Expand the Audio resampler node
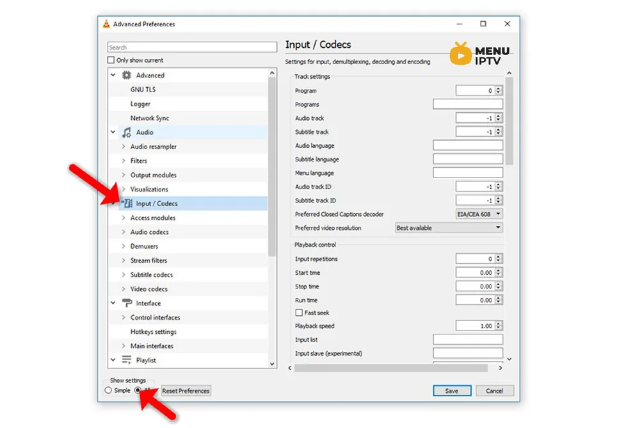Viewport: 640px width, 428px height. coord(124,146)
